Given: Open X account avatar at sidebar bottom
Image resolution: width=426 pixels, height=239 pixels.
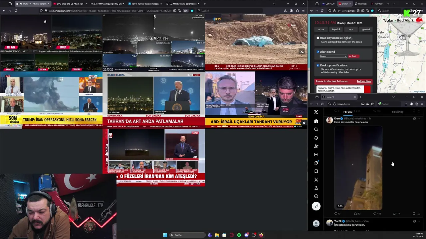Looking at the screenshot, I should [316, 223].
